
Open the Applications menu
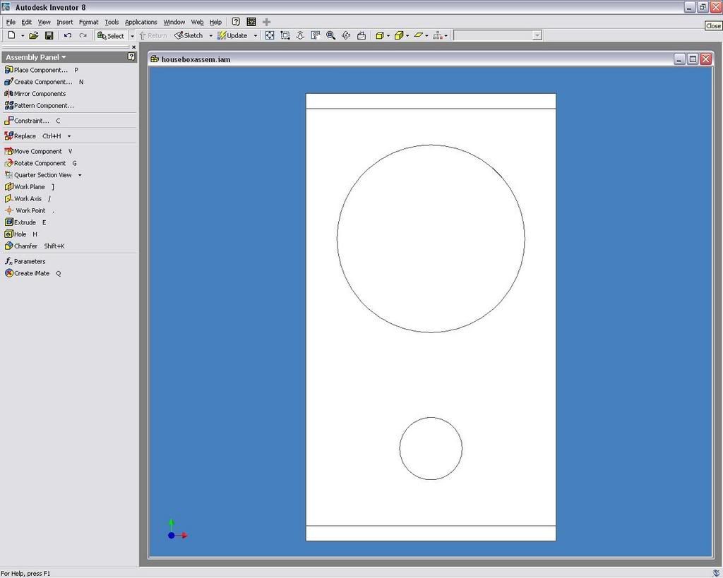[x=141, y=22]
